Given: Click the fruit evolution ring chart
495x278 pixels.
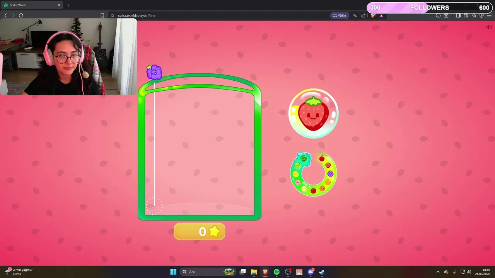Looking at the screenshot, I should tap(313, 174).
